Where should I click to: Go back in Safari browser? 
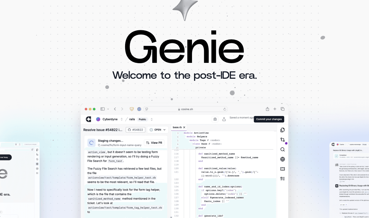(x=115, y=109)
